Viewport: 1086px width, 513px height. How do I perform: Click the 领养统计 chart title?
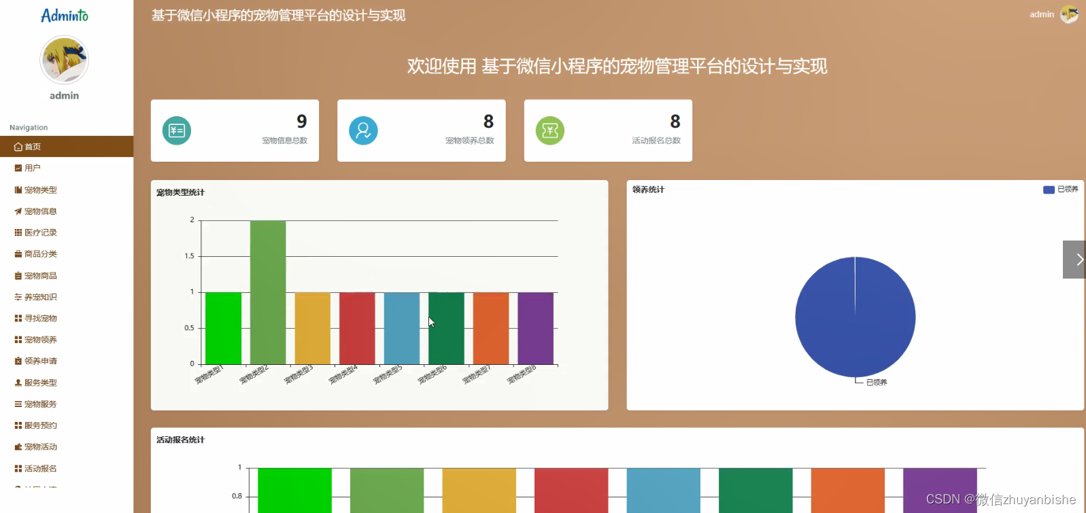648,190
